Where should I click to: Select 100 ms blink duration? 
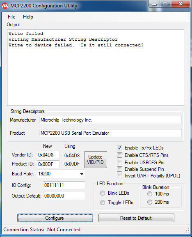click(x=150, y=194)
